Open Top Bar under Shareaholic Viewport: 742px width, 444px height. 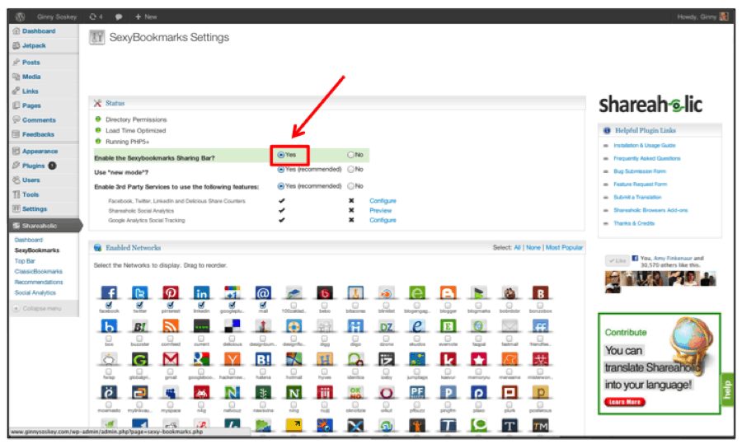pyautogui.click(x=25, y=261)
